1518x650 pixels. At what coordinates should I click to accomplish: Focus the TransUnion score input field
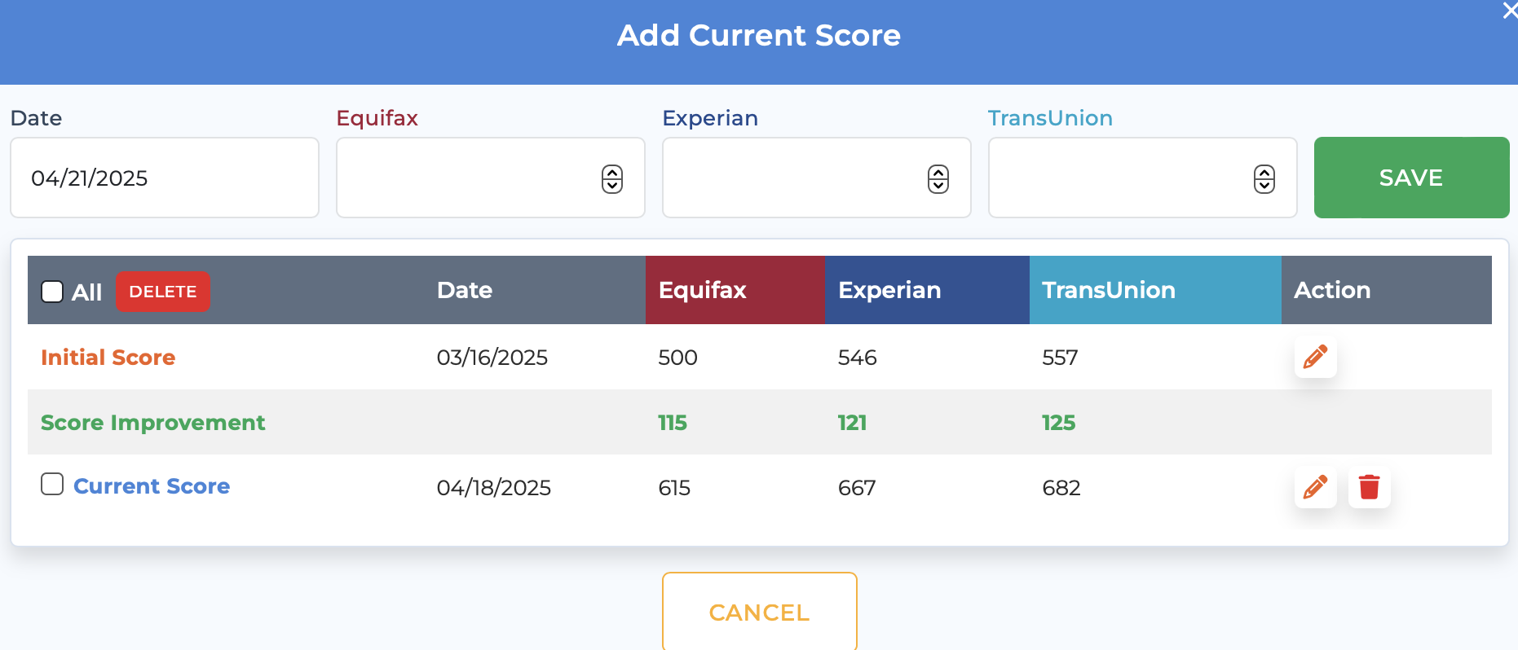point(1143,178)
